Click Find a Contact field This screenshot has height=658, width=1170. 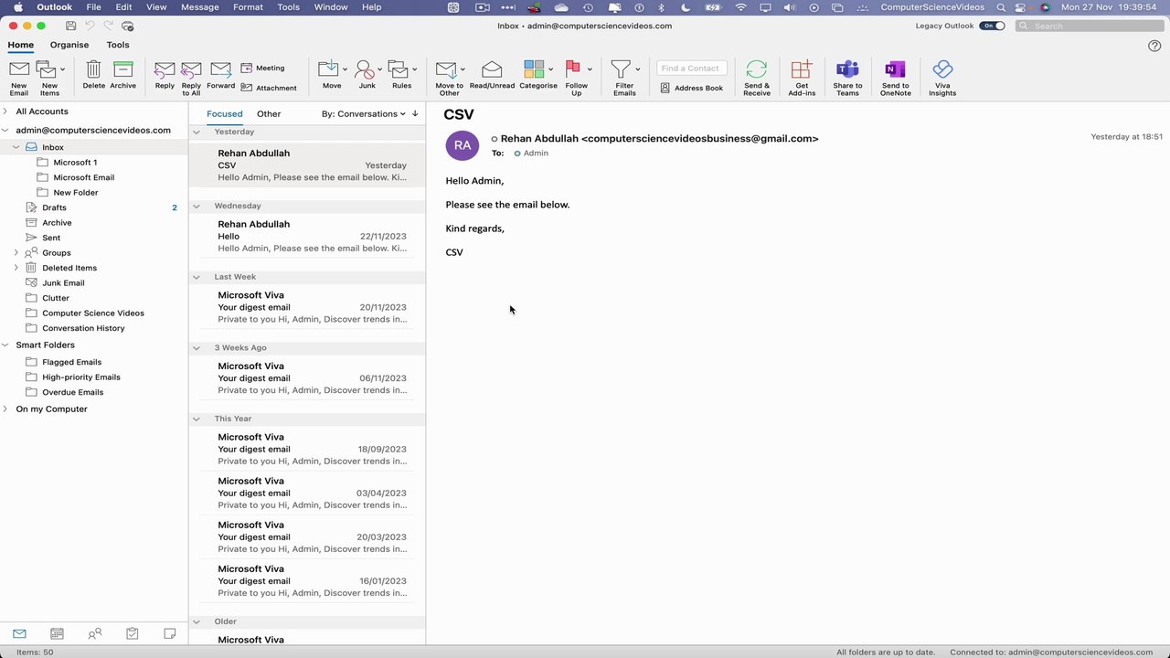692,68
